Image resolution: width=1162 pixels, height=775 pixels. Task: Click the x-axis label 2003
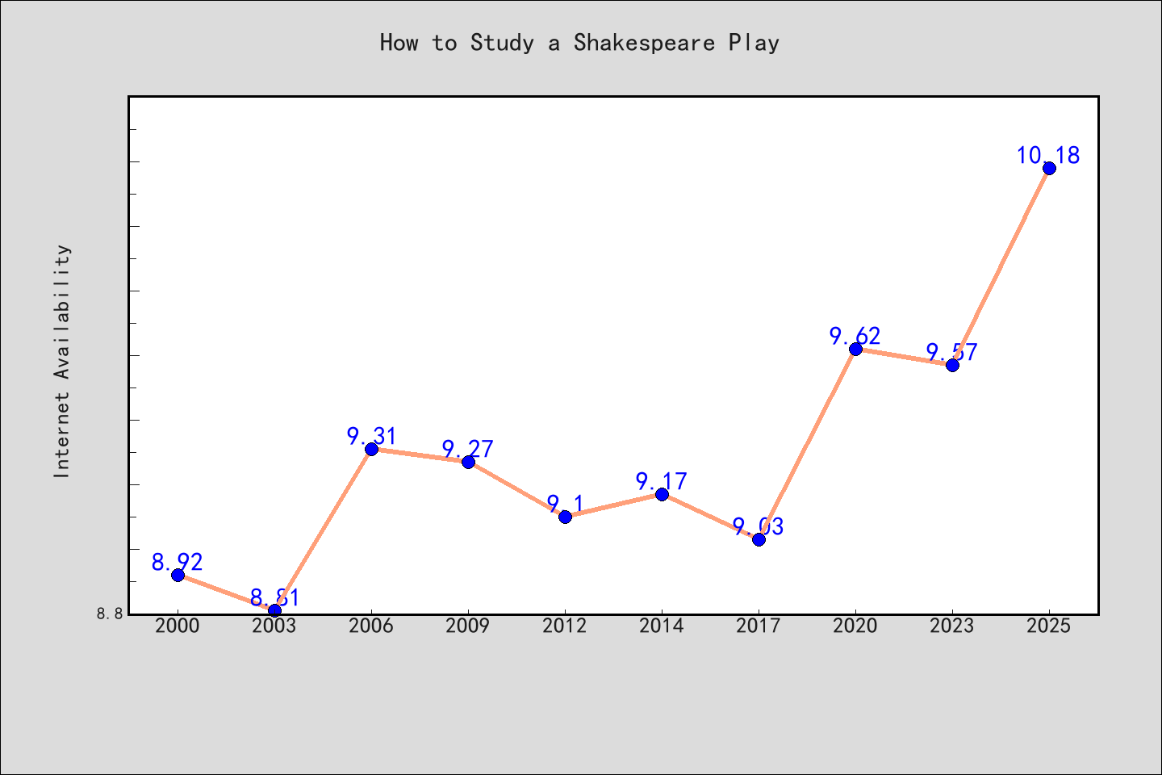pyautogui.click(x=274, y=626)
